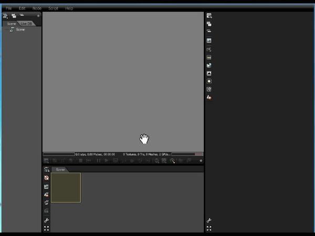Click the textures, tris and meshes status text
Viewport: 315px width, 236px height.
tap(146, 154)
